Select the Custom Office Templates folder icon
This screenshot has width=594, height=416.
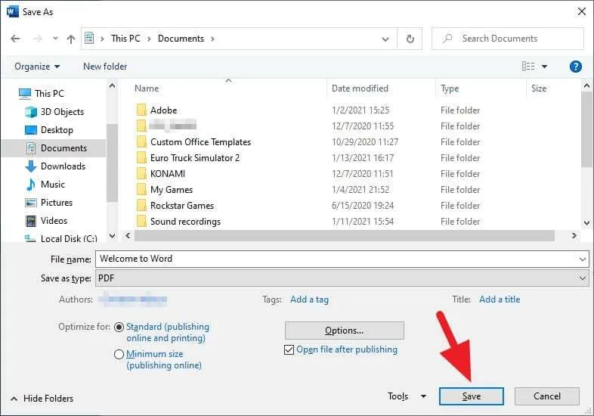[141, 142]
